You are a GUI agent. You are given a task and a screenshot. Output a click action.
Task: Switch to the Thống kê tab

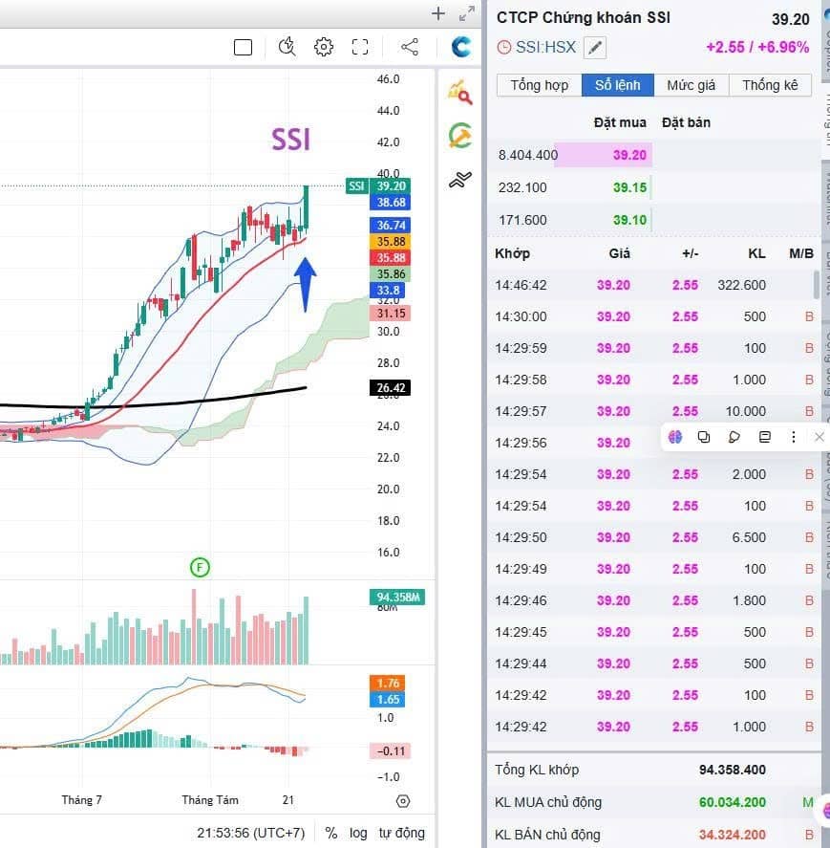tap(770, 85)
